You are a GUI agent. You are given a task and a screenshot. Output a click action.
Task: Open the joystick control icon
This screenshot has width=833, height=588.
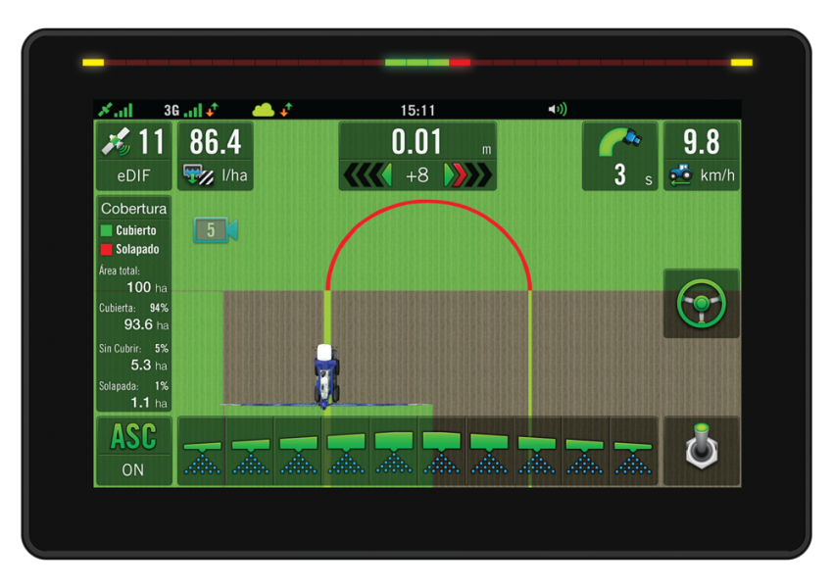[702, 451]
